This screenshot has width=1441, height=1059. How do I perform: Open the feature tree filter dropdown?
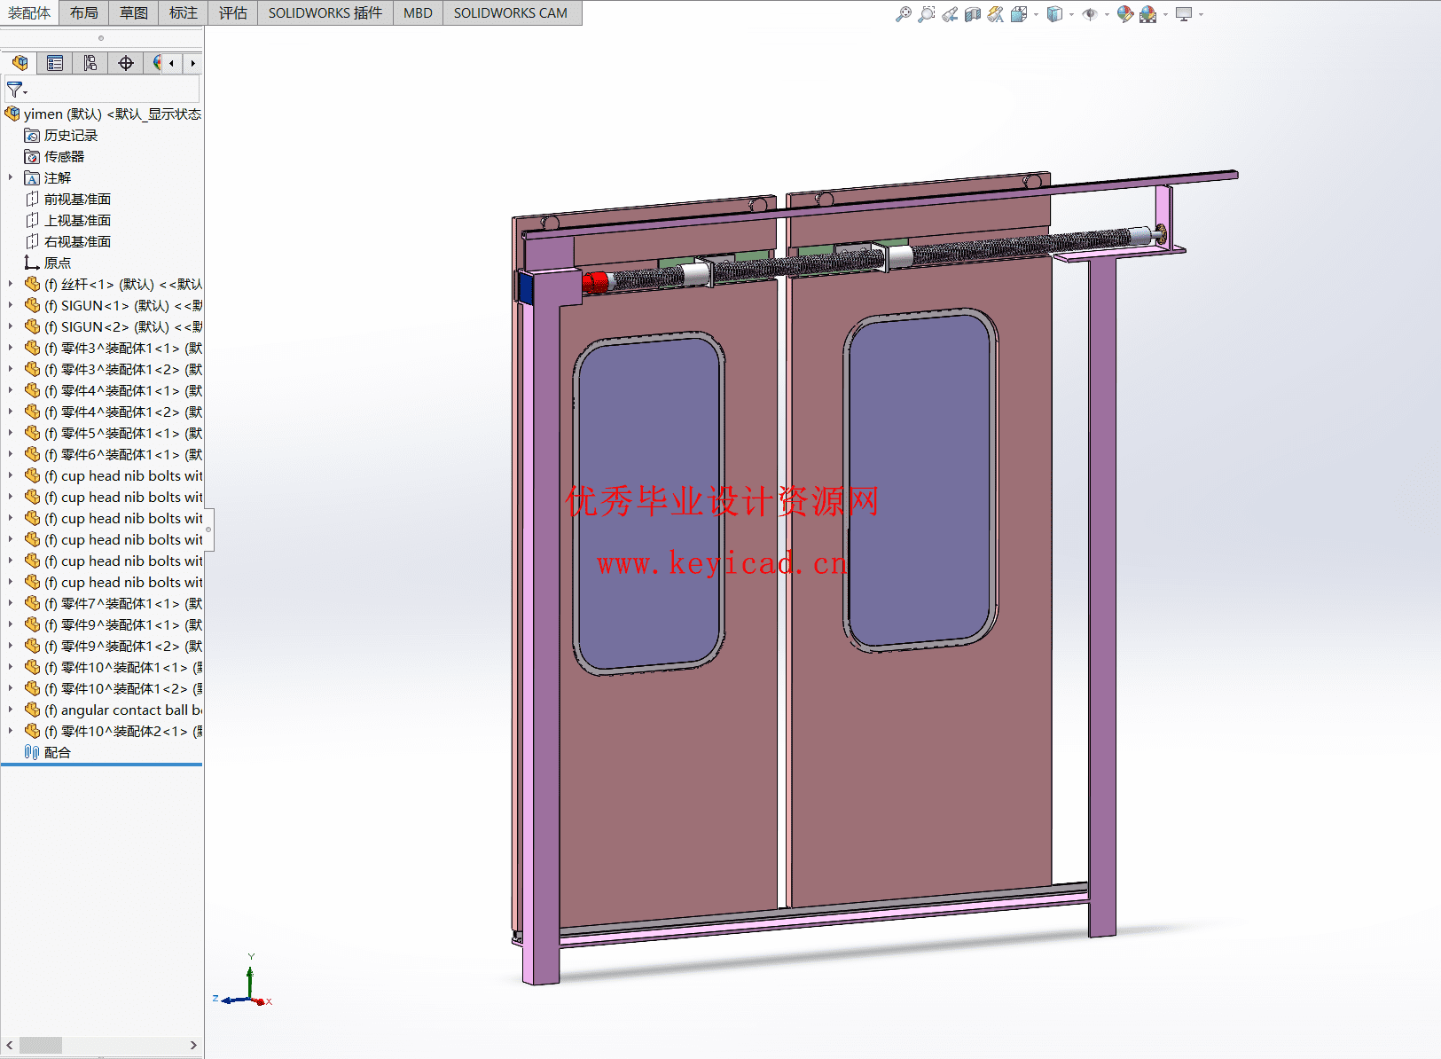pos(17,90)
